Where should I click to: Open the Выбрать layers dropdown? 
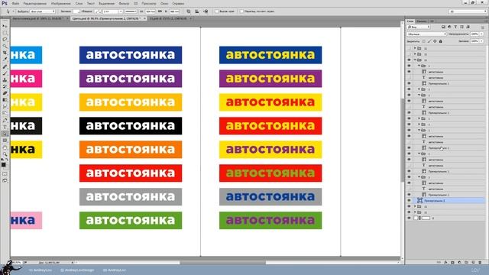coord(43,11)
